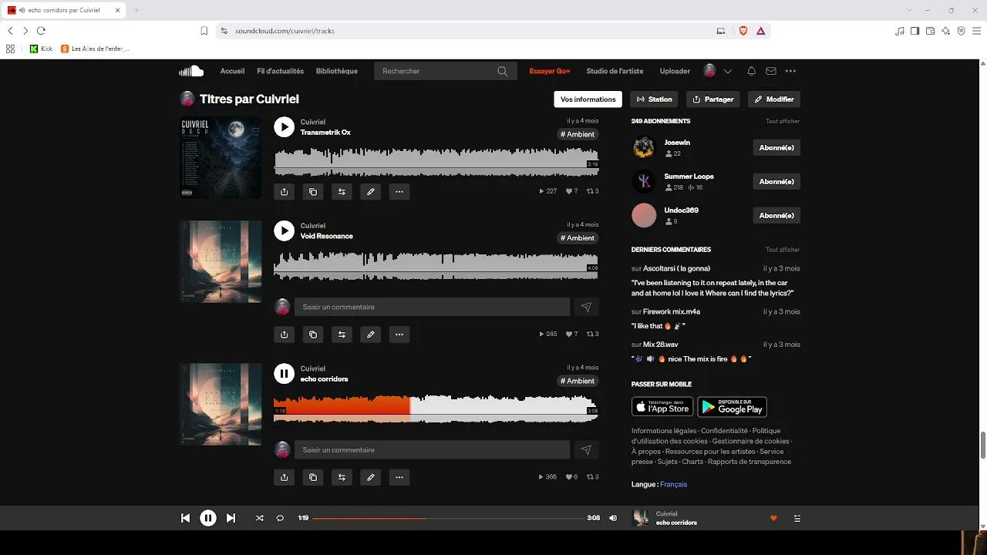Screen dimensions: 987x555
Task: Click the copy icon under Transmetrik Ox
Action: [313, 192]
